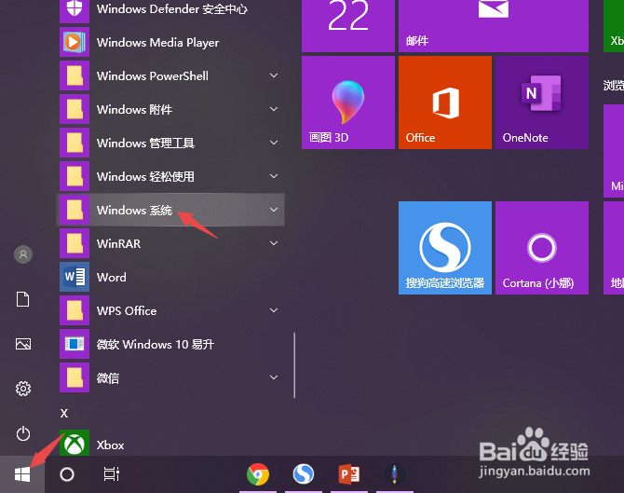The image size is (624, 493).
Task: Open the user account icon
Action: click(23, 254)
